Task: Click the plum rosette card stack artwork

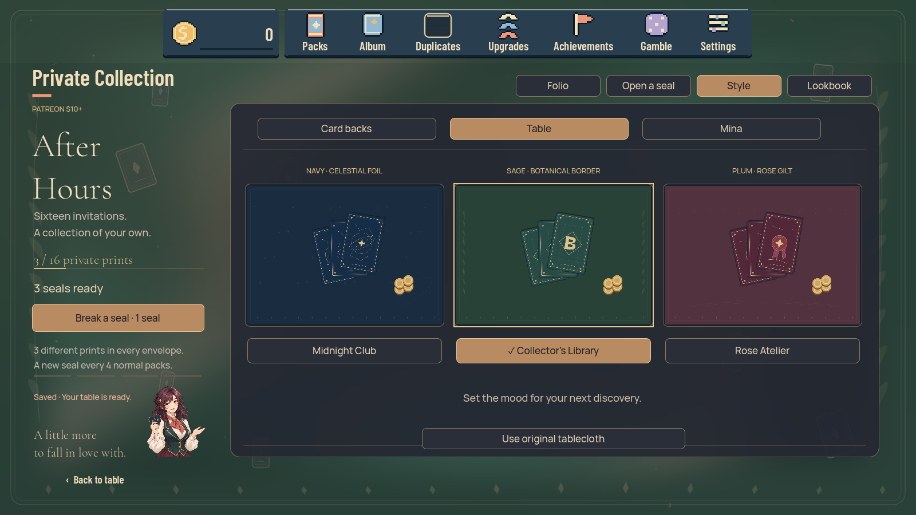Action: (x=767, y=248)
